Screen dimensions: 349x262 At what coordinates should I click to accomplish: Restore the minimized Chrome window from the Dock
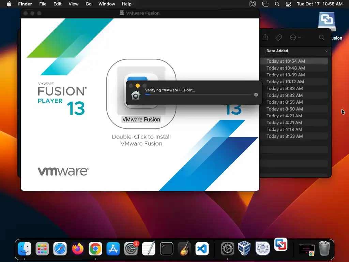306,249
